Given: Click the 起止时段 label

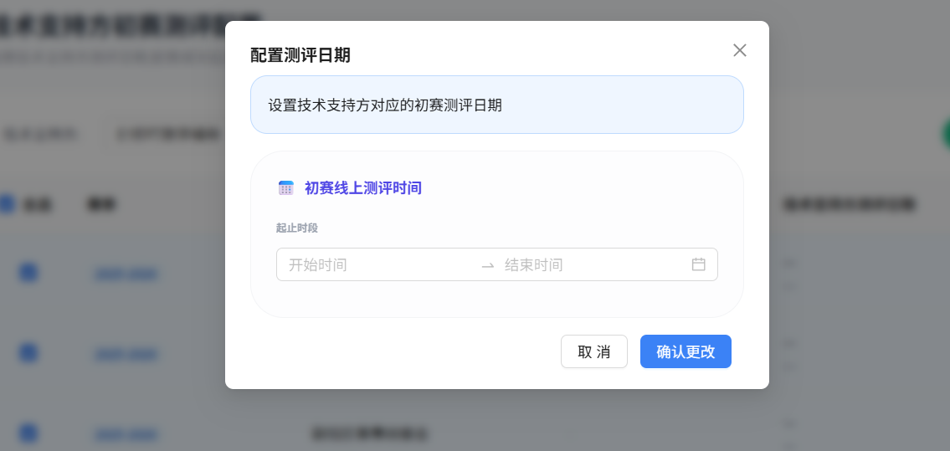Looking at the screenshot, I should 297,228.
